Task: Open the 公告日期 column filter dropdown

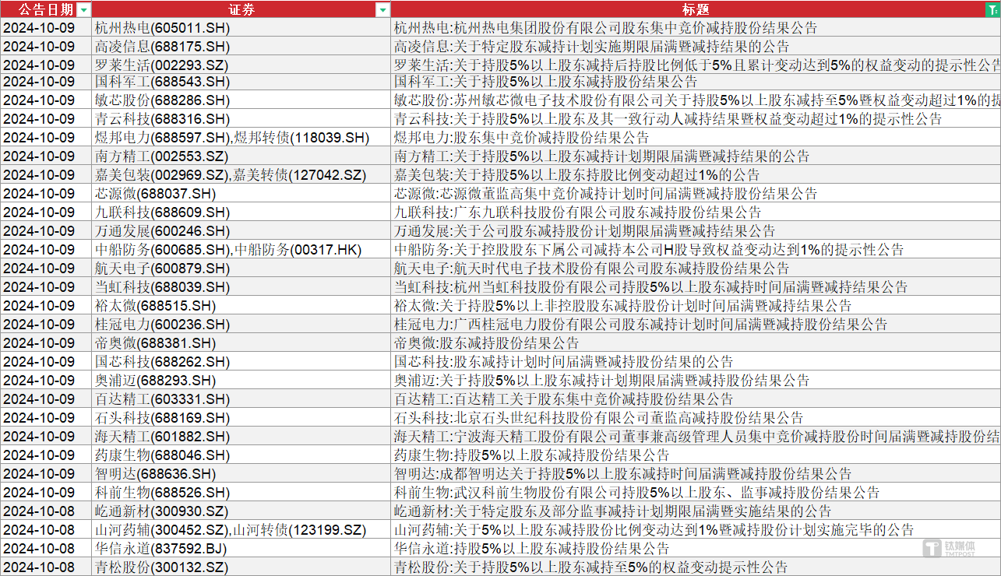Action: (x=84, y=9)
